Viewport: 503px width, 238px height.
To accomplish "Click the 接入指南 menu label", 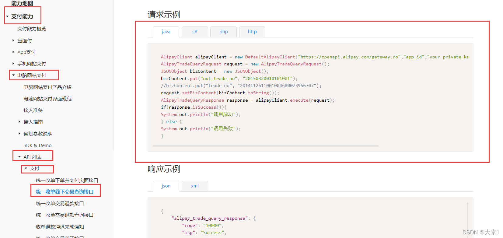I will click(33, 122).
